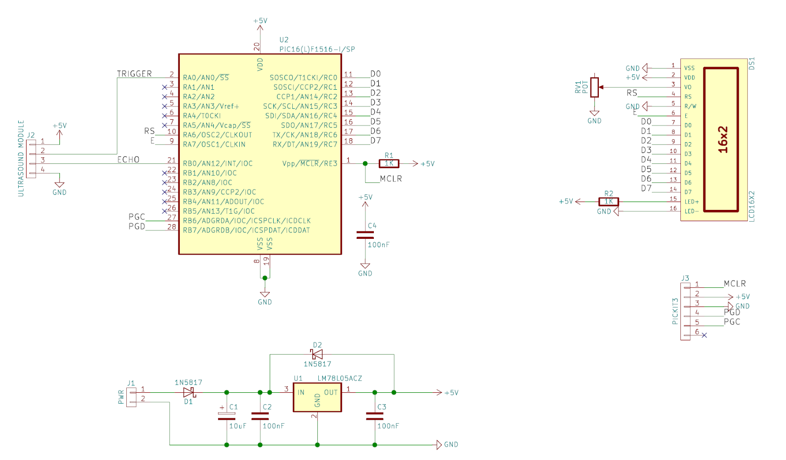Image resolution: width=786 pixels, height=460 pixels.
Task: Select the LED+ pin label on LCD
Action: click(692, 202)
